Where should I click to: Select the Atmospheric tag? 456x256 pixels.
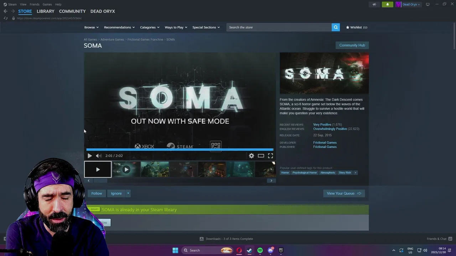[328, 173]
